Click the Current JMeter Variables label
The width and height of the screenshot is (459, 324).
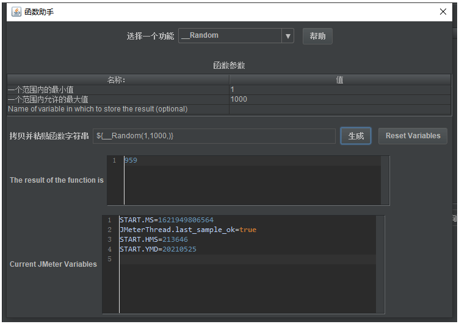(53, 264)
